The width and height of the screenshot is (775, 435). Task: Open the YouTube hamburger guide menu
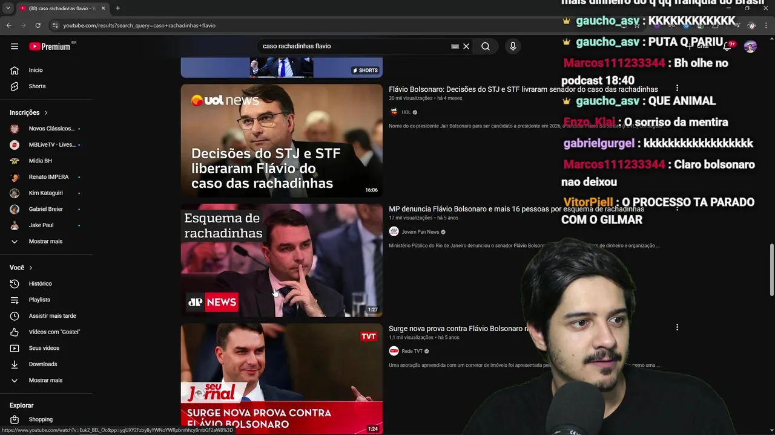click(x=15, y=46)
